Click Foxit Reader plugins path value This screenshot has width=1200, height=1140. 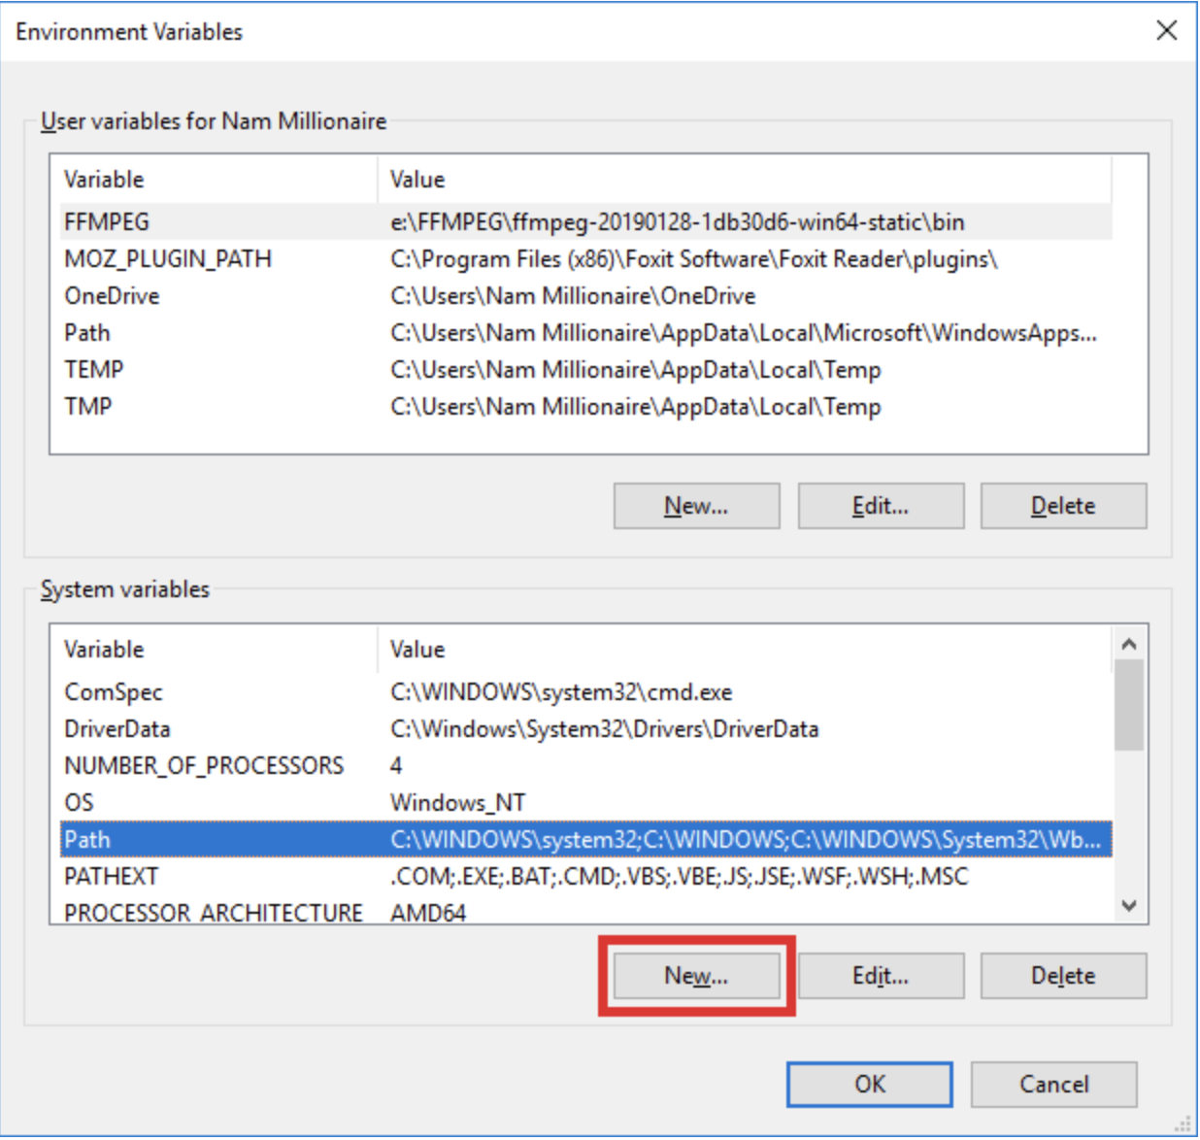[x=694, y=259]
